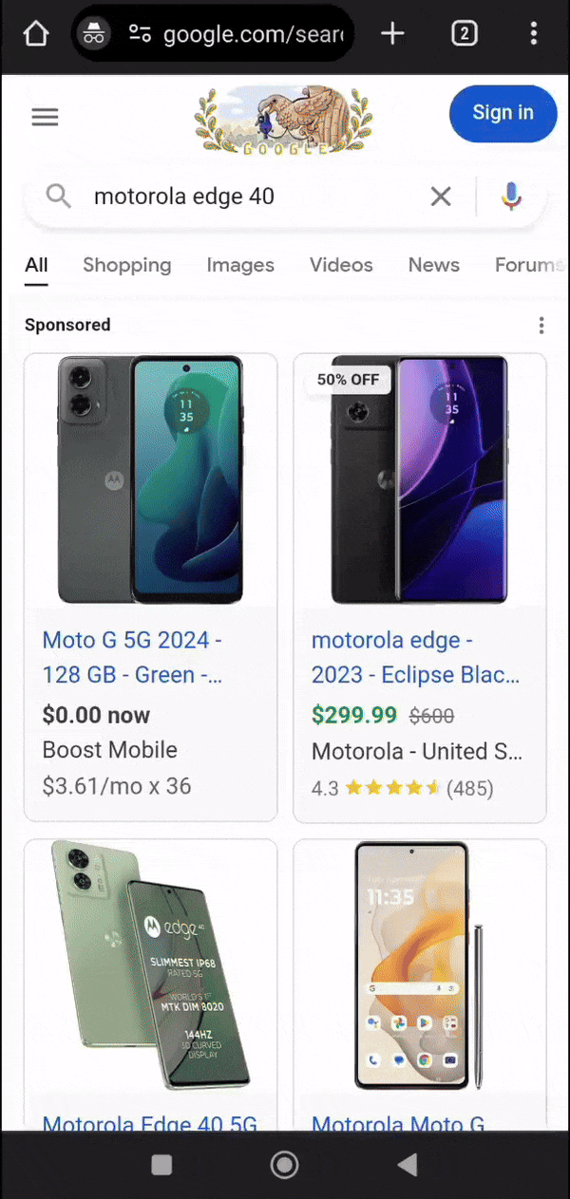This screenshot has height=1199, width=570.
Task: Open the Videos results tab
Action: pyautogui.click(x=341, y=265)
